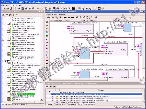Close the Object View panel
Image resolution: width=146 pixels, height=109 pixels.
tap(42, 12)
